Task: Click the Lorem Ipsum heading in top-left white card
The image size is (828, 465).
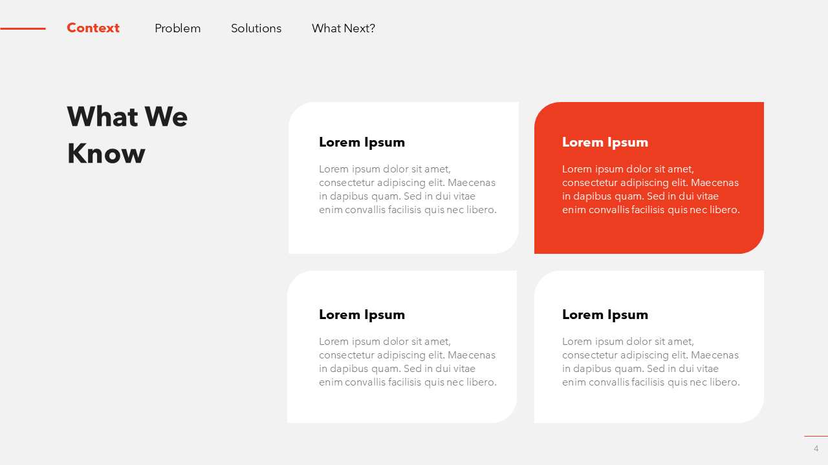Action: 362,142
